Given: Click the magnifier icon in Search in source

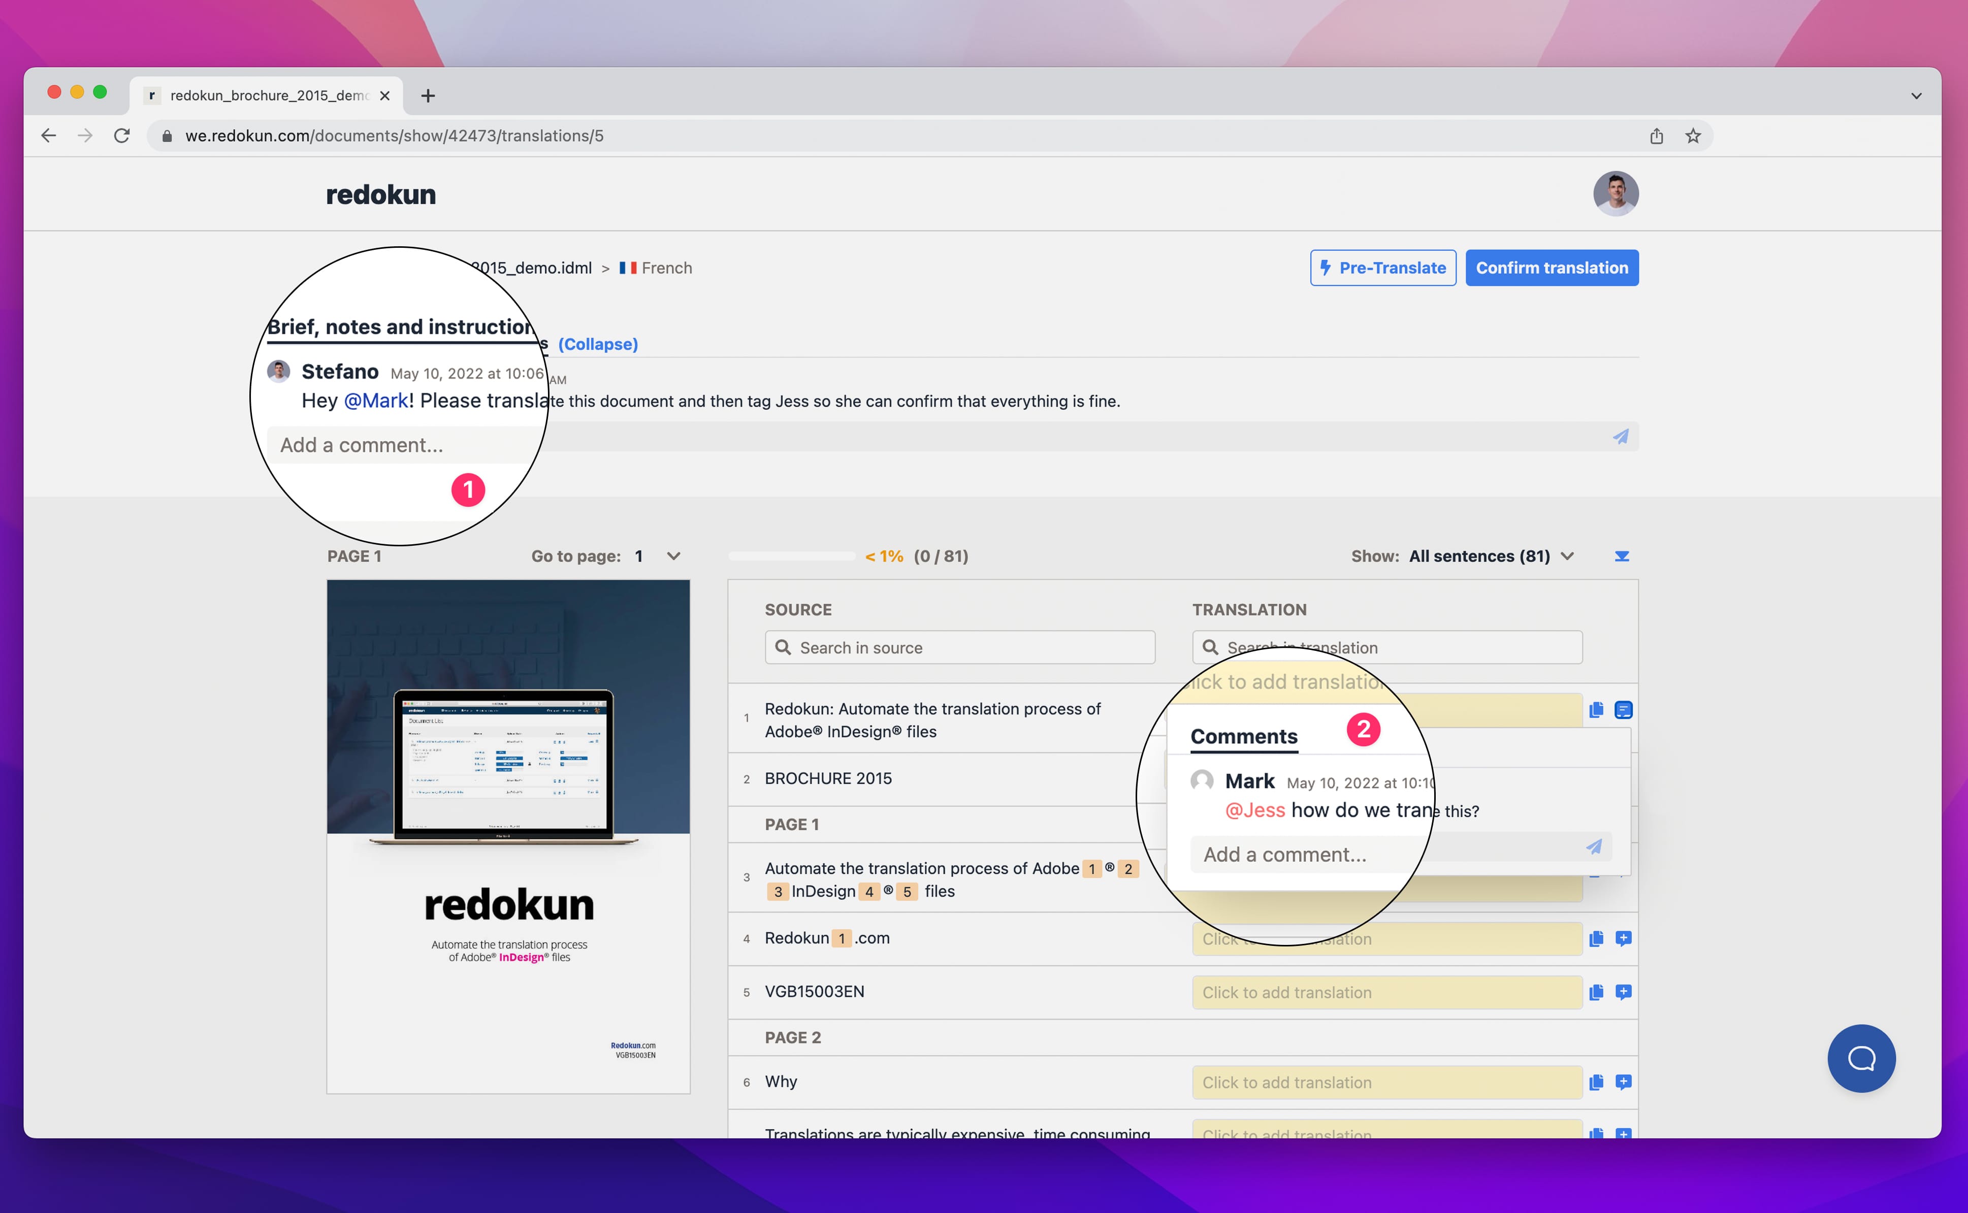Looking at the screenshot, I should (x=783, y=647).
